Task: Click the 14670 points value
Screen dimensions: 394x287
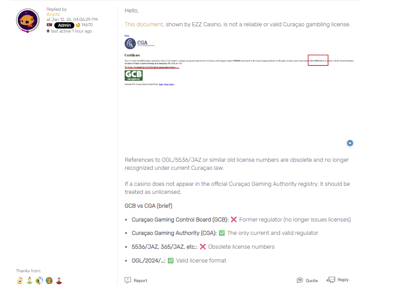Action: [87, 25]
